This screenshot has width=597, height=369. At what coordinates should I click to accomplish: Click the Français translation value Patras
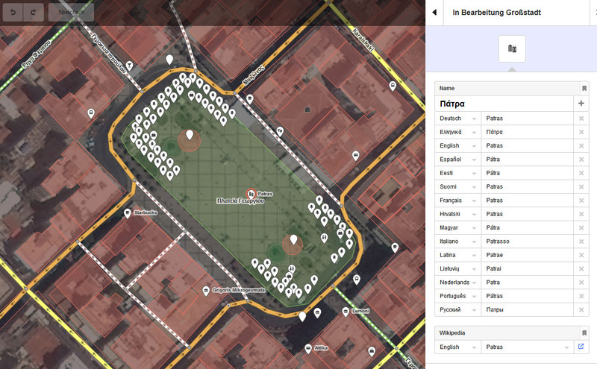pyautogui.click(x=526, y=201)
